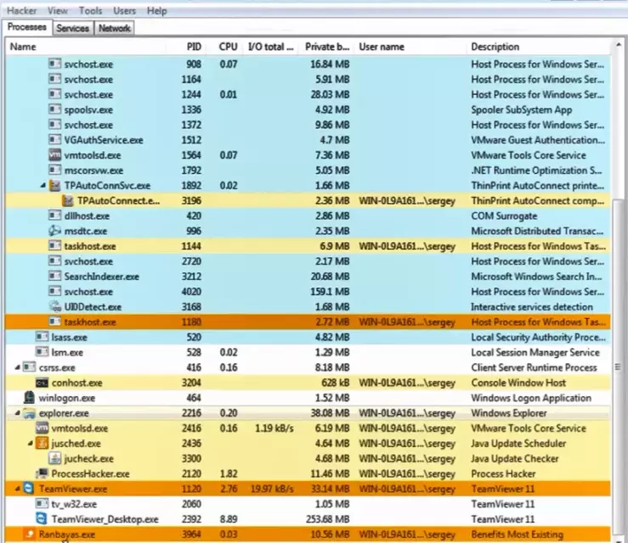
Task: Click the winlogon.exe icon
Action: click(29, 398)
